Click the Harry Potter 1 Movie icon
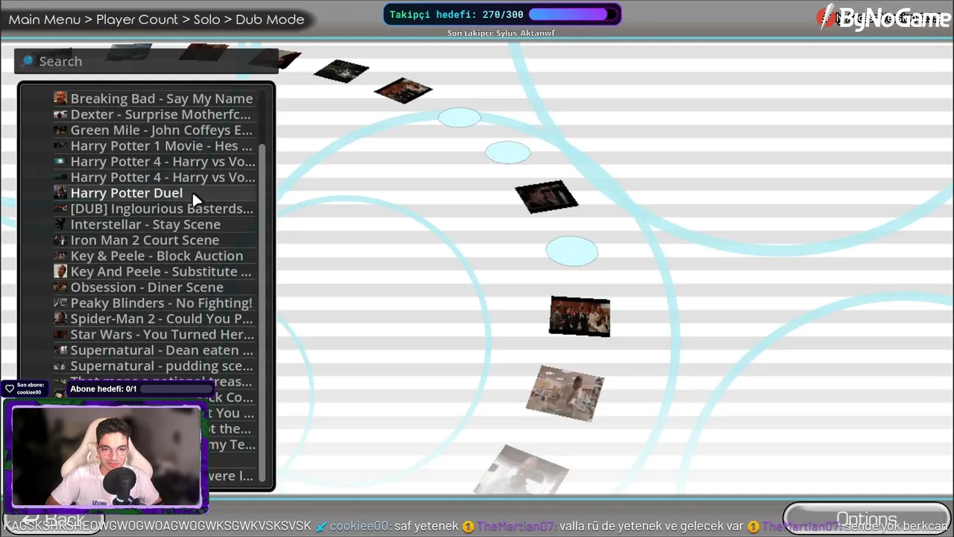 tap(60, 145)
